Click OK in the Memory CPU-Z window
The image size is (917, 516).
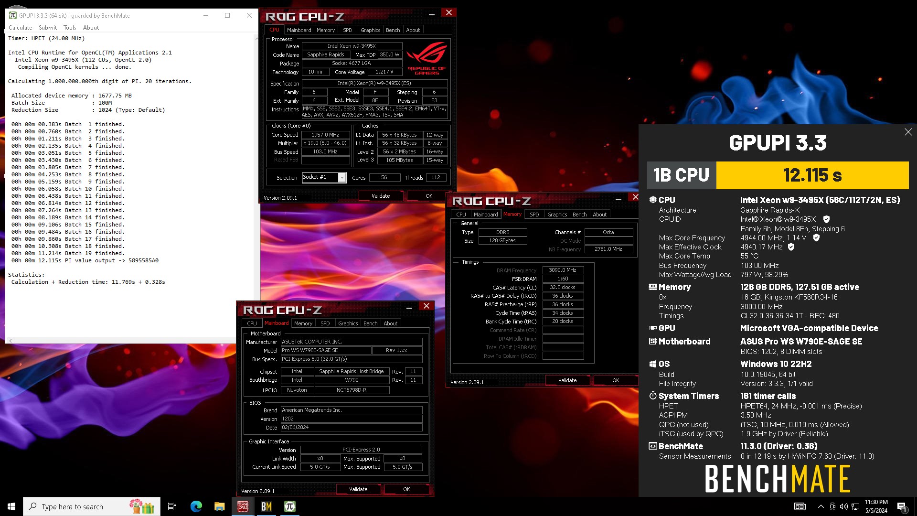point(616,380)
